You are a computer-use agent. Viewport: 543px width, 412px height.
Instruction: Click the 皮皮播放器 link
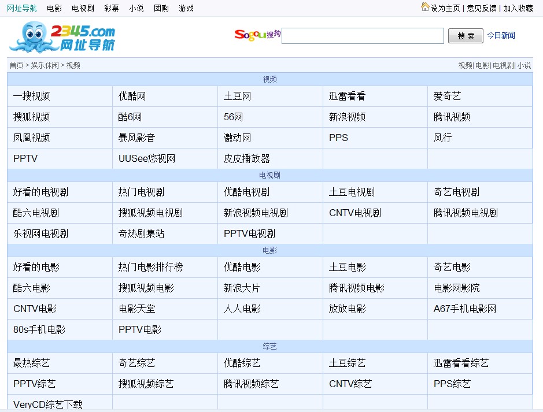pyautogui.click(x=246, y=158)
